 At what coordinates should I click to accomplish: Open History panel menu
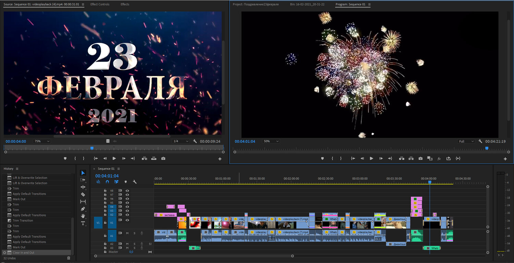pyautogui.click(x=17, y=169)
